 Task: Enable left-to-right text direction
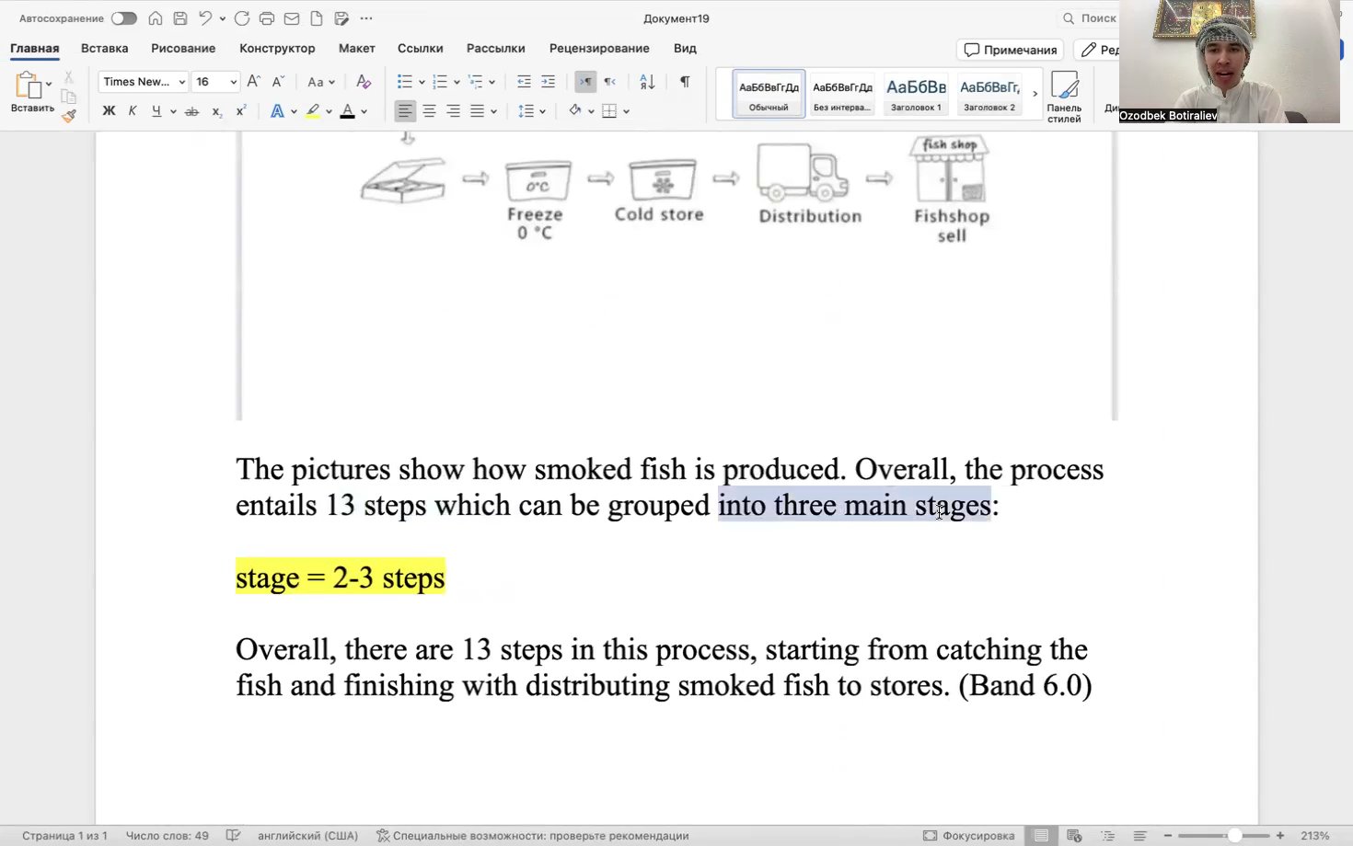[x=585, y=82]
